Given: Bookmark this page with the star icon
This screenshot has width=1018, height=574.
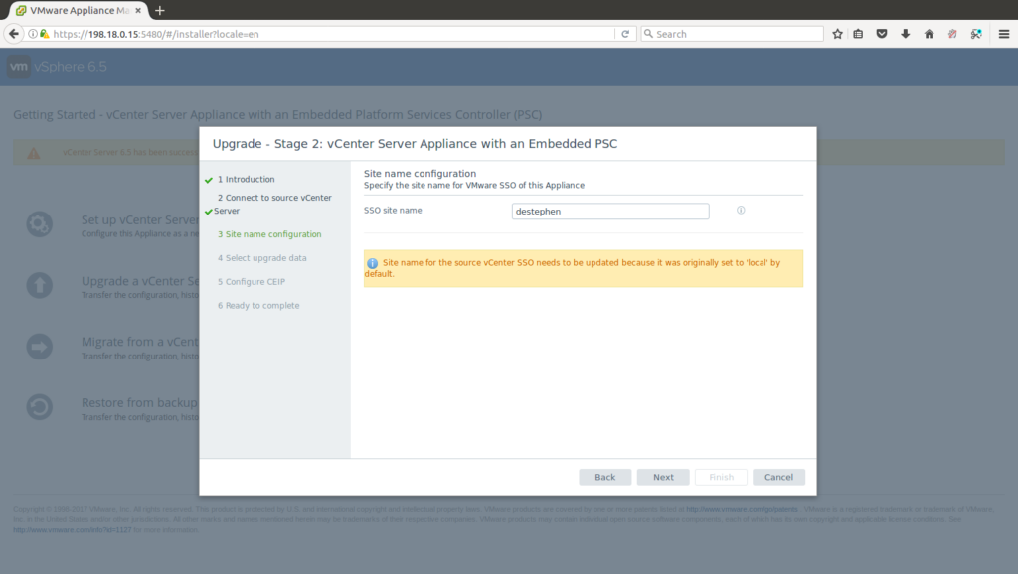Looking at the screenshot, I should (x=837, y=34).
